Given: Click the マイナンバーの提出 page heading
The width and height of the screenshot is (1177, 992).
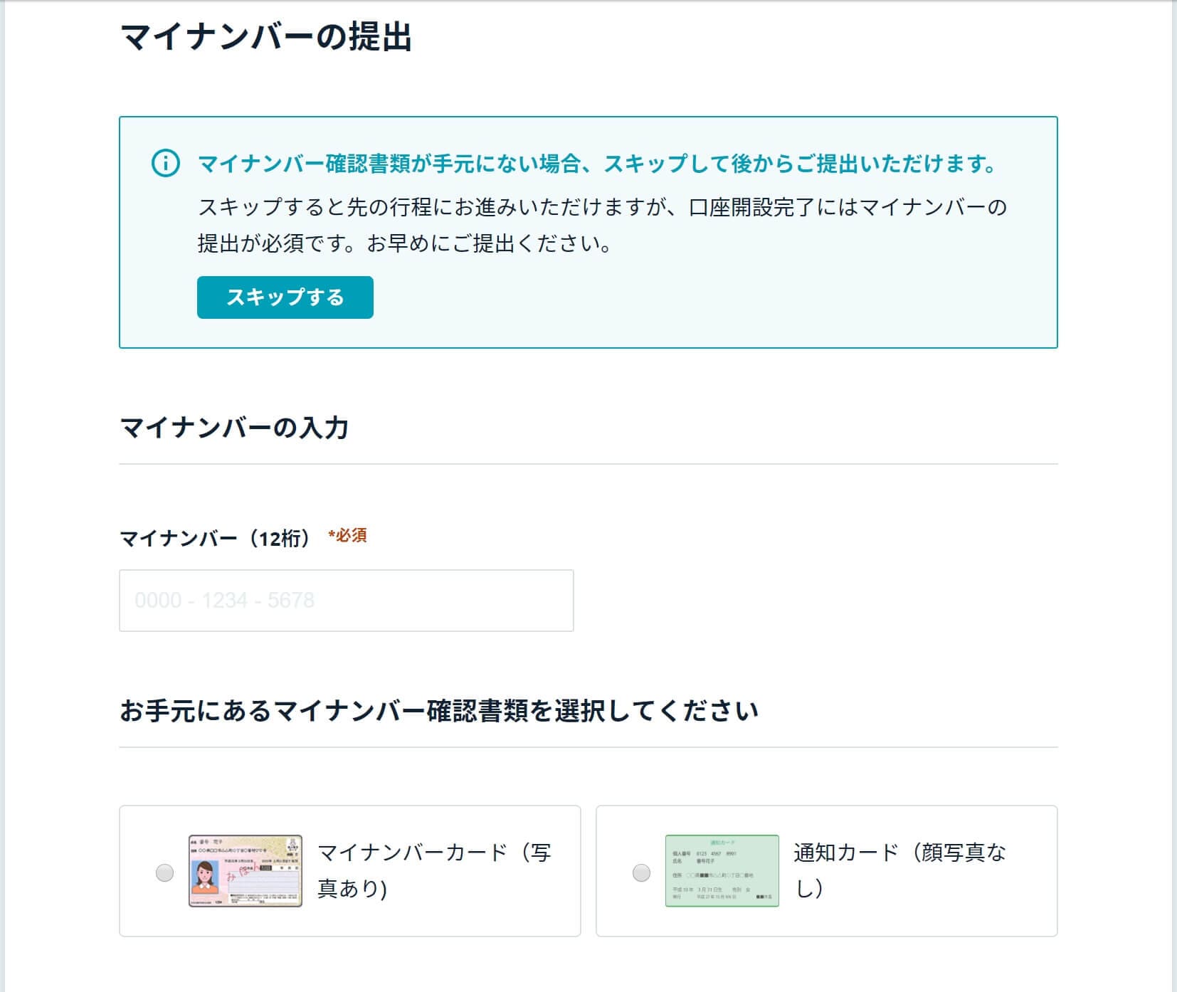Looking at the screenshot, I should (x=267, y=37).
